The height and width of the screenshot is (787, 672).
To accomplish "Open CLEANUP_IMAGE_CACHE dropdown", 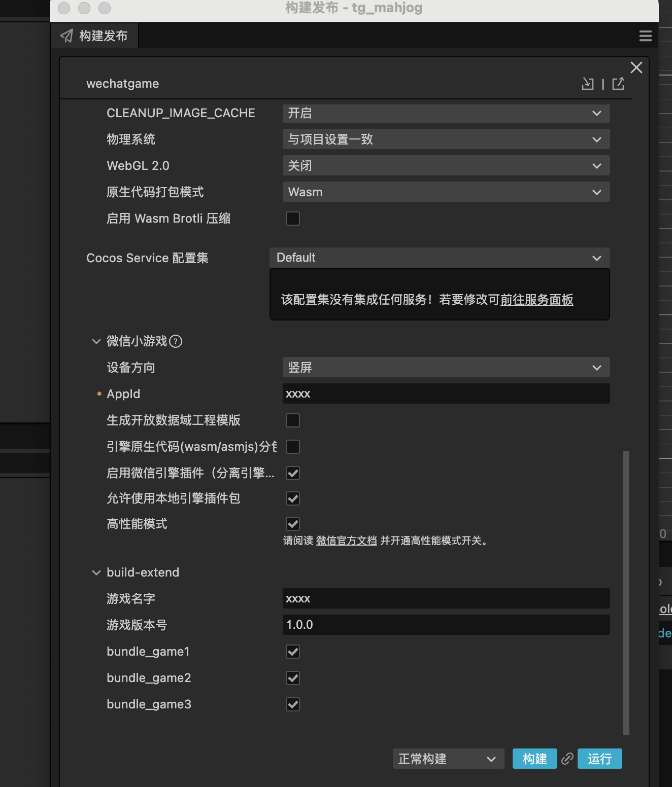I will pyautogui.click(x=446, y=113).
